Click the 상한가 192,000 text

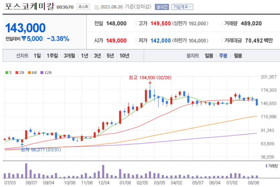tap(190, 23)
